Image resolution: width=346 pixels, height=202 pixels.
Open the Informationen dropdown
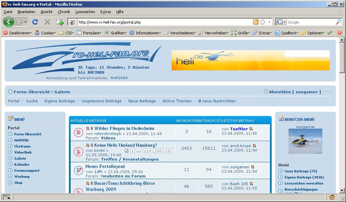pos(145,33)
